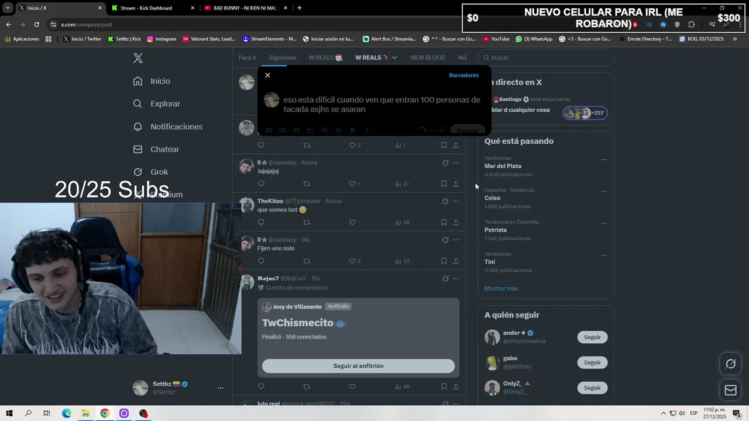
Task: Bookmark the Jajajajaj post
Action: pyautogui.click(x=444, y=184)
